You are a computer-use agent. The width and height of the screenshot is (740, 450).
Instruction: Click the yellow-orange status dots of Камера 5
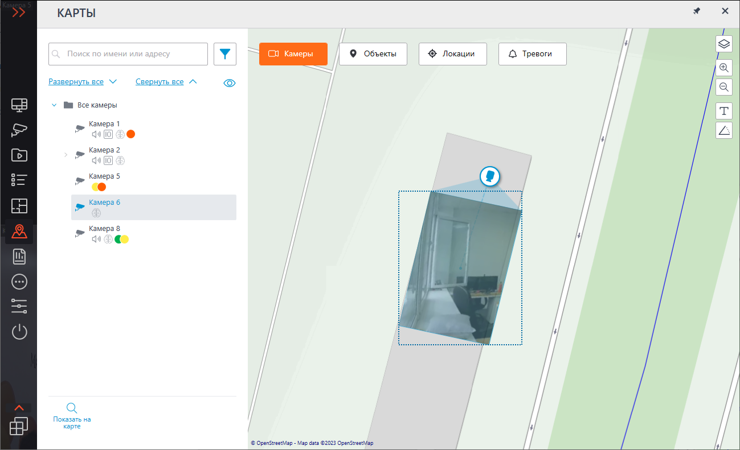point(99,187)
